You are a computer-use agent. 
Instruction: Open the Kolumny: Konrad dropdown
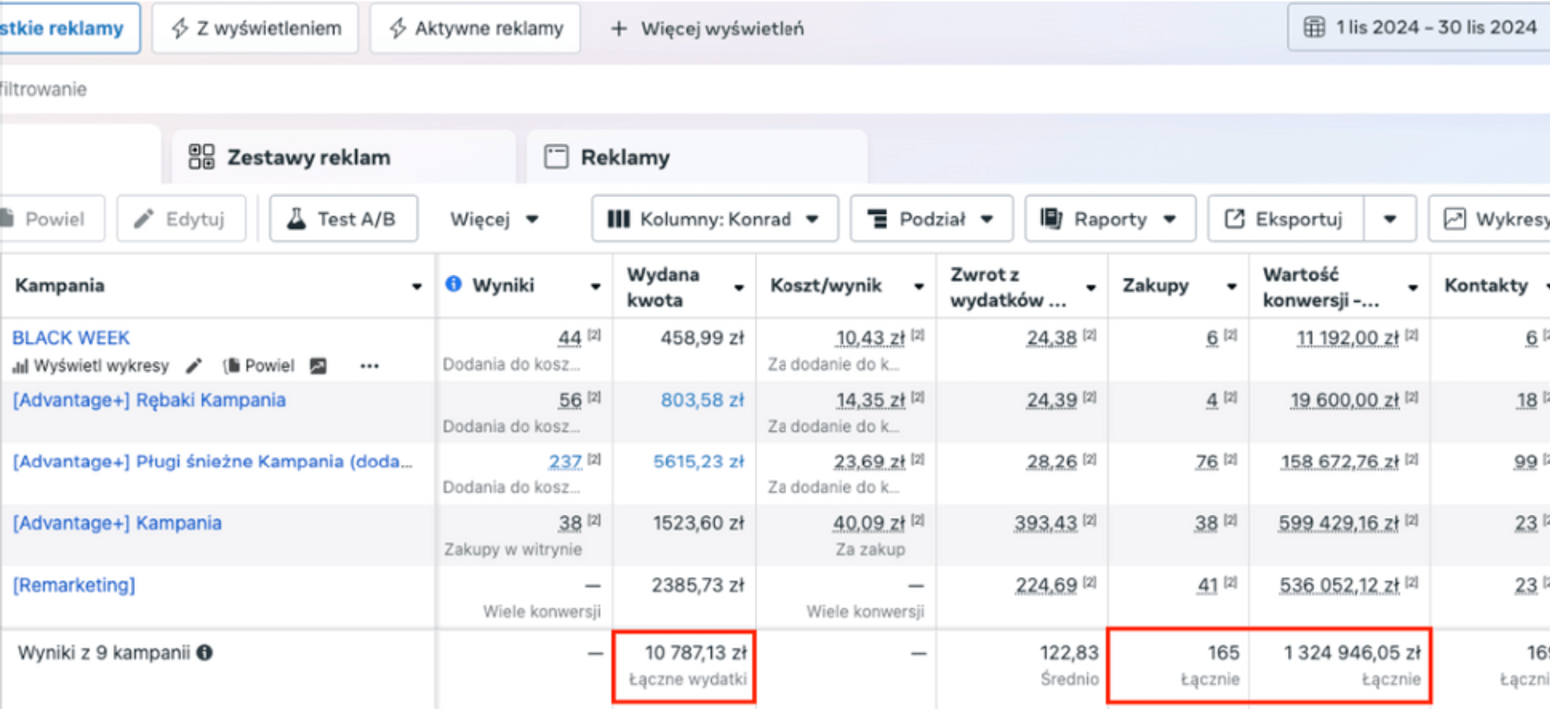point(715,218)
